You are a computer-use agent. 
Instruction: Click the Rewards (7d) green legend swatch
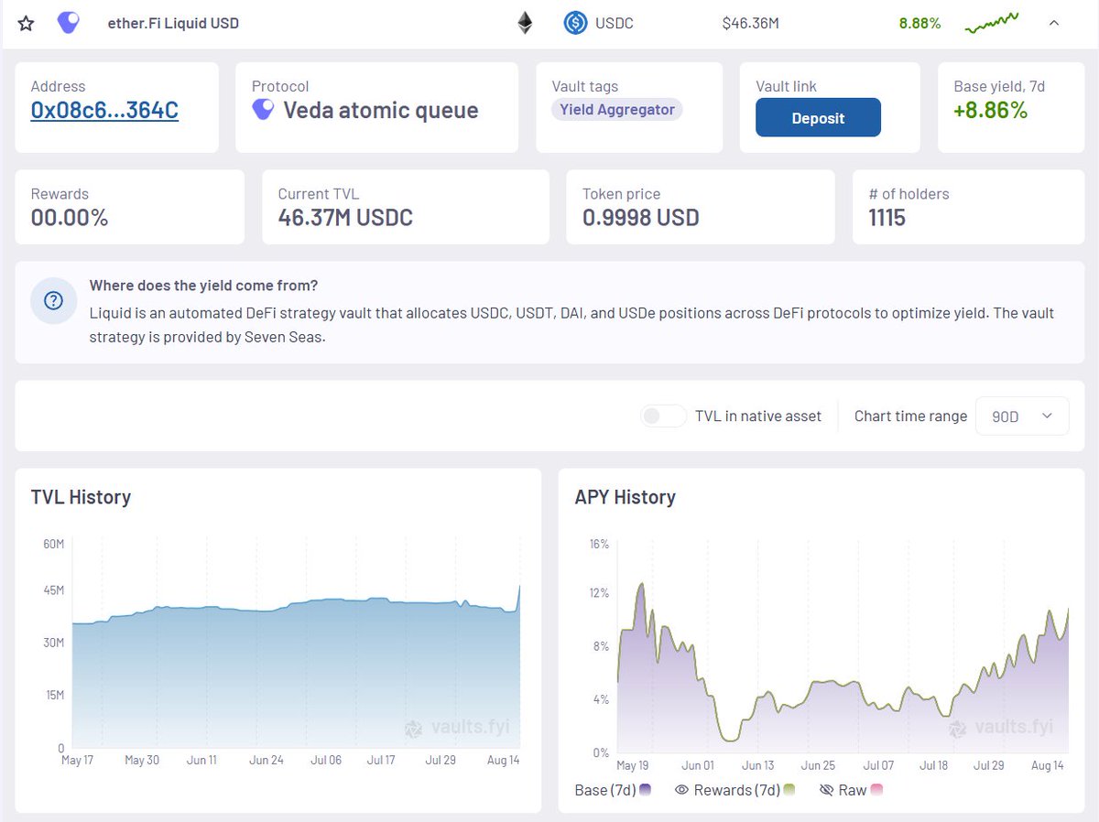coord(789,790)
